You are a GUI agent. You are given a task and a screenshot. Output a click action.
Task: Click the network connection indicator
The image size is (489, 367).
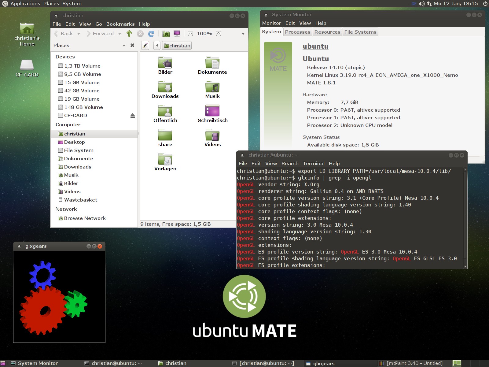(429, 4)
